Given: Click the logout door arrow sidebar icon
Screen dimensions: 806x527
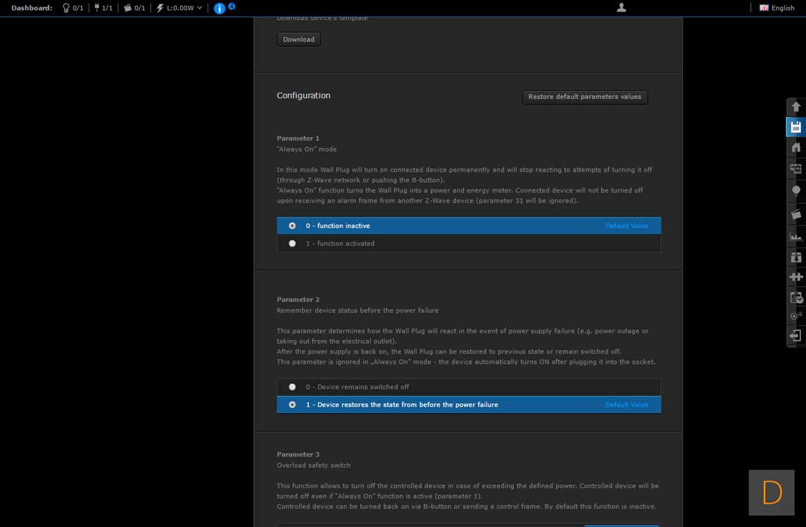Looking at the screenshot, I should click(796, 336).
